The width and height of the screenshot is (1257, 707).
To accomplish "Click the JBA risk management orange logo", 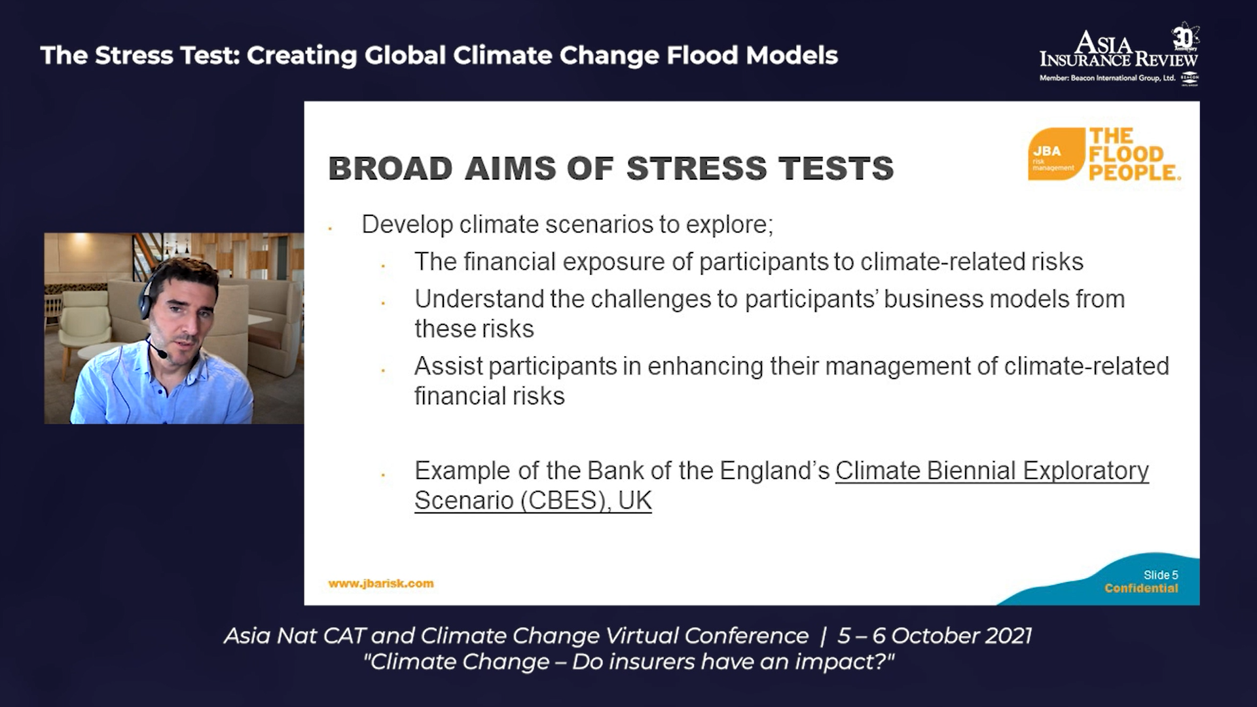I will [1055, 154].
